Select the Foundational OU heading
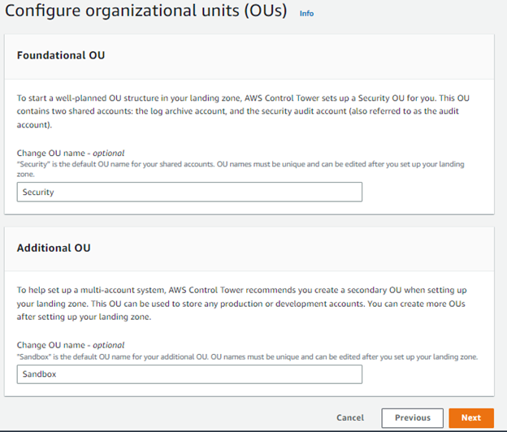Viewport: 507px width, 432px height. click(x=61, y=55)
